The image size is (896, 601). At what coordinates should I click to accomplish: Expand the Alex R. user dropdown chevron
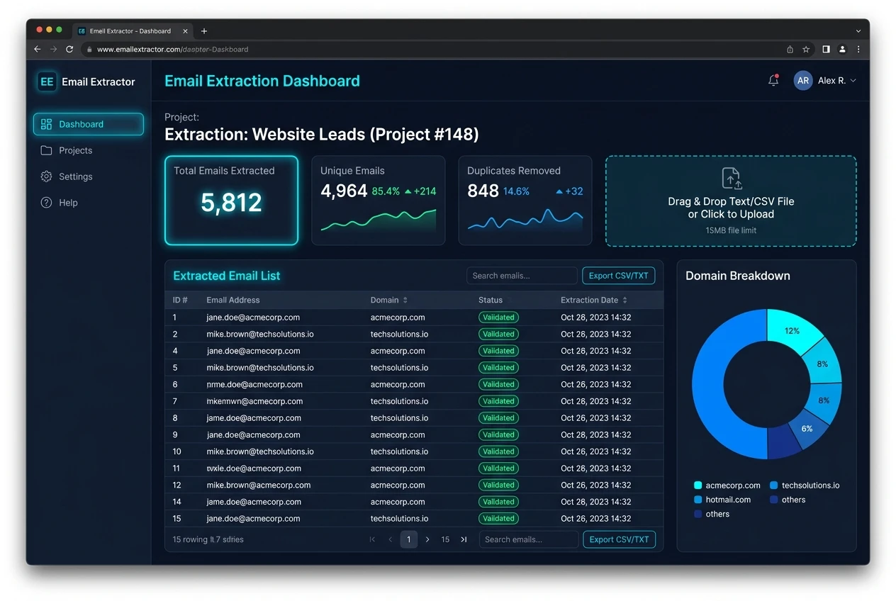coord(853,81)
